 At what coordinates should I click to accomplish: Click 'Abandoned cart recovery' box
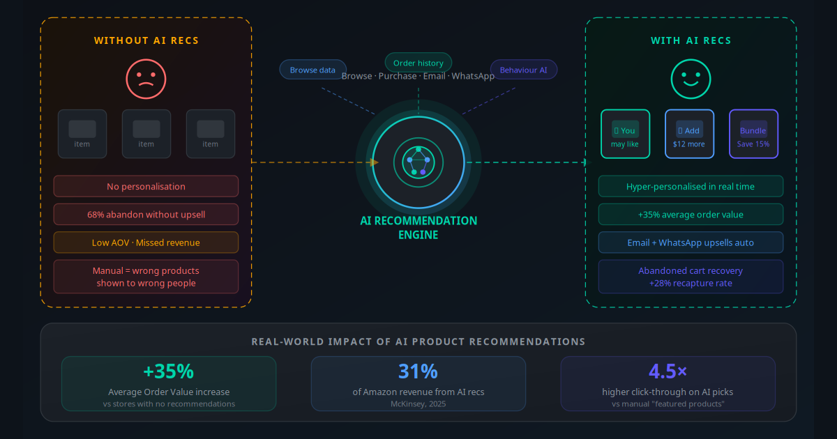[x=691, y=277]
